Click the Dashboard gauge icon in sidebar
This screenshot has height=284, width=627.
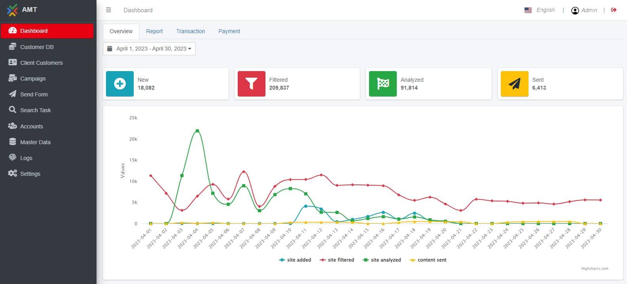[x=13, y=30]
